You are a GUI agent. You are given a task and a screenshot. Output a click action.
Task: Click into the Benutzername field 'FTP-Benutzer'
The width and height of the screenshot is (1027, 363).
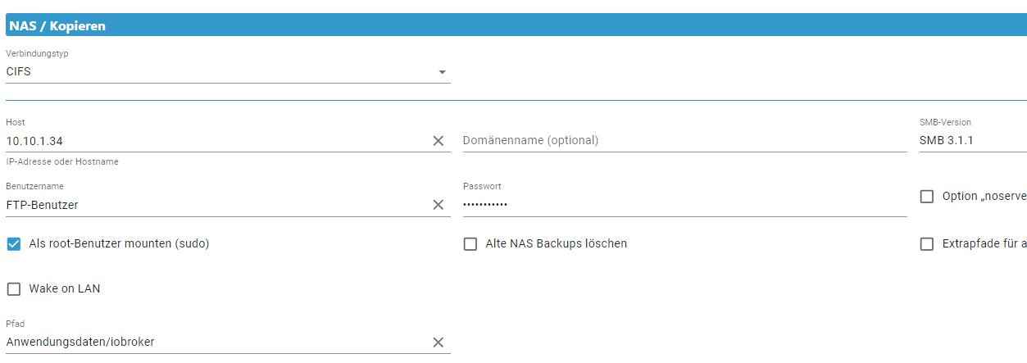point(213,205)
